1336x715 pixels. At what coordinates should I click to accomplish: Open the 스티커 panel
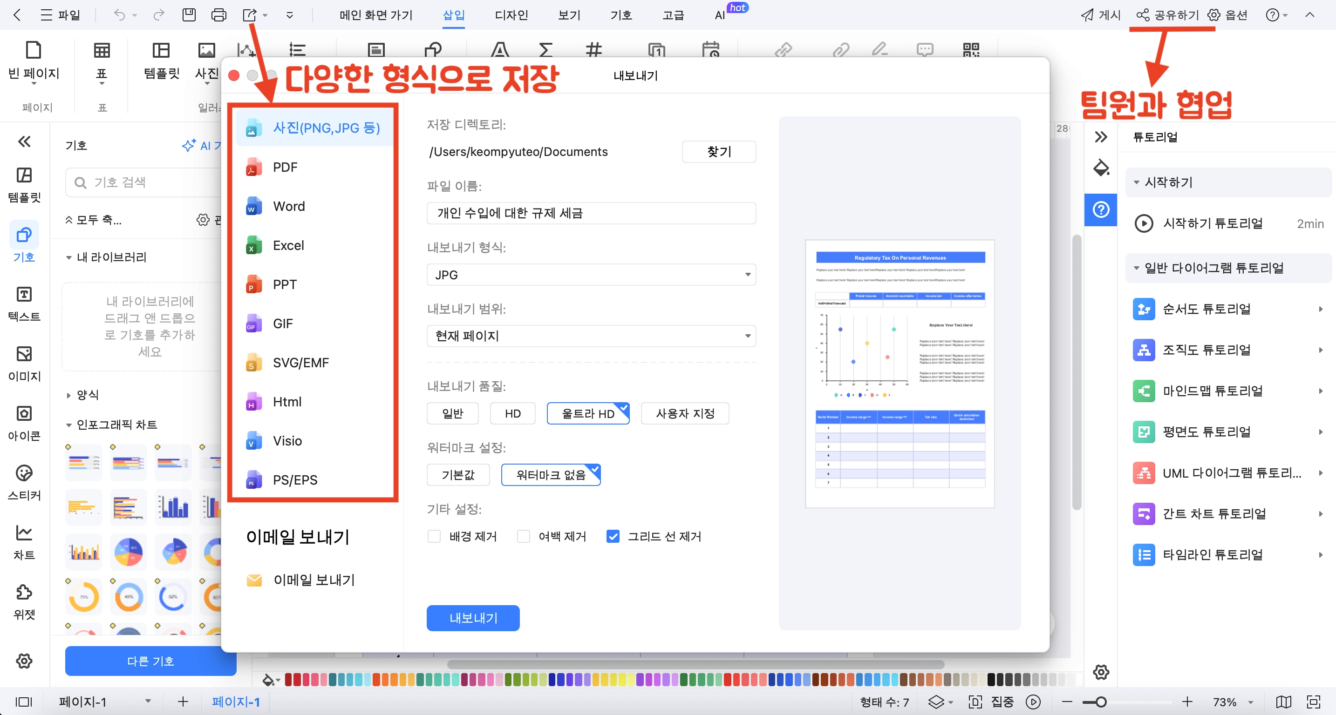point(24,482)
